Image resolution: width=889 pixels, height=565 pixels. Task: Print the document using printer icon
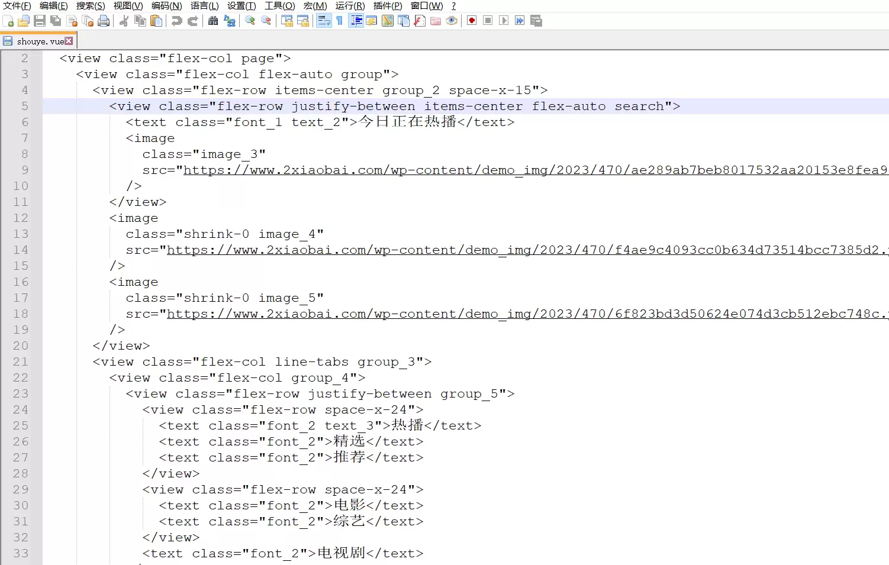[x=104, y=21]
